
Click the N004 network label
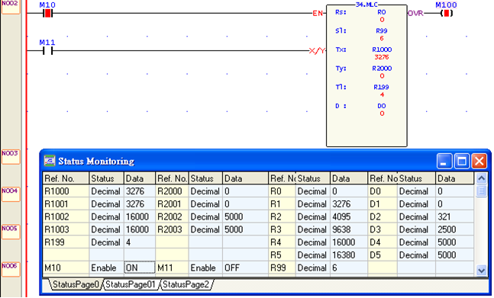pos(11,194)
